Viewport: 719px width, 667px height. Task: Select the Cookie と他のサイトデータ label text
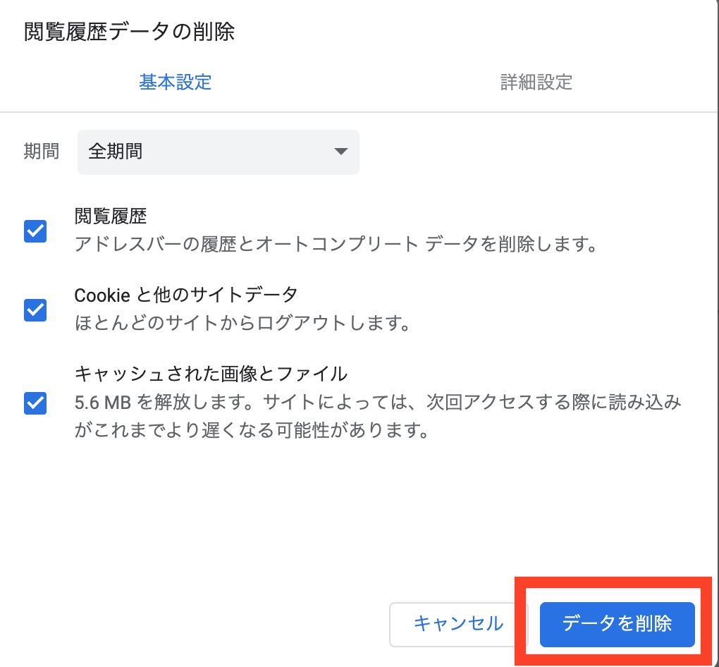point(186,294)
